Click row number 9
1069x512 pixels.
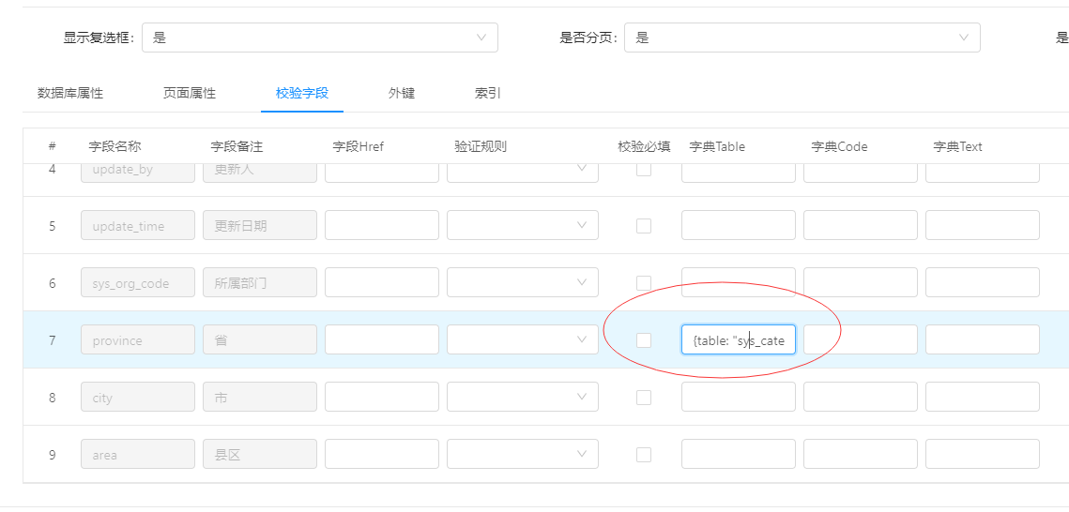pos(52,454)
